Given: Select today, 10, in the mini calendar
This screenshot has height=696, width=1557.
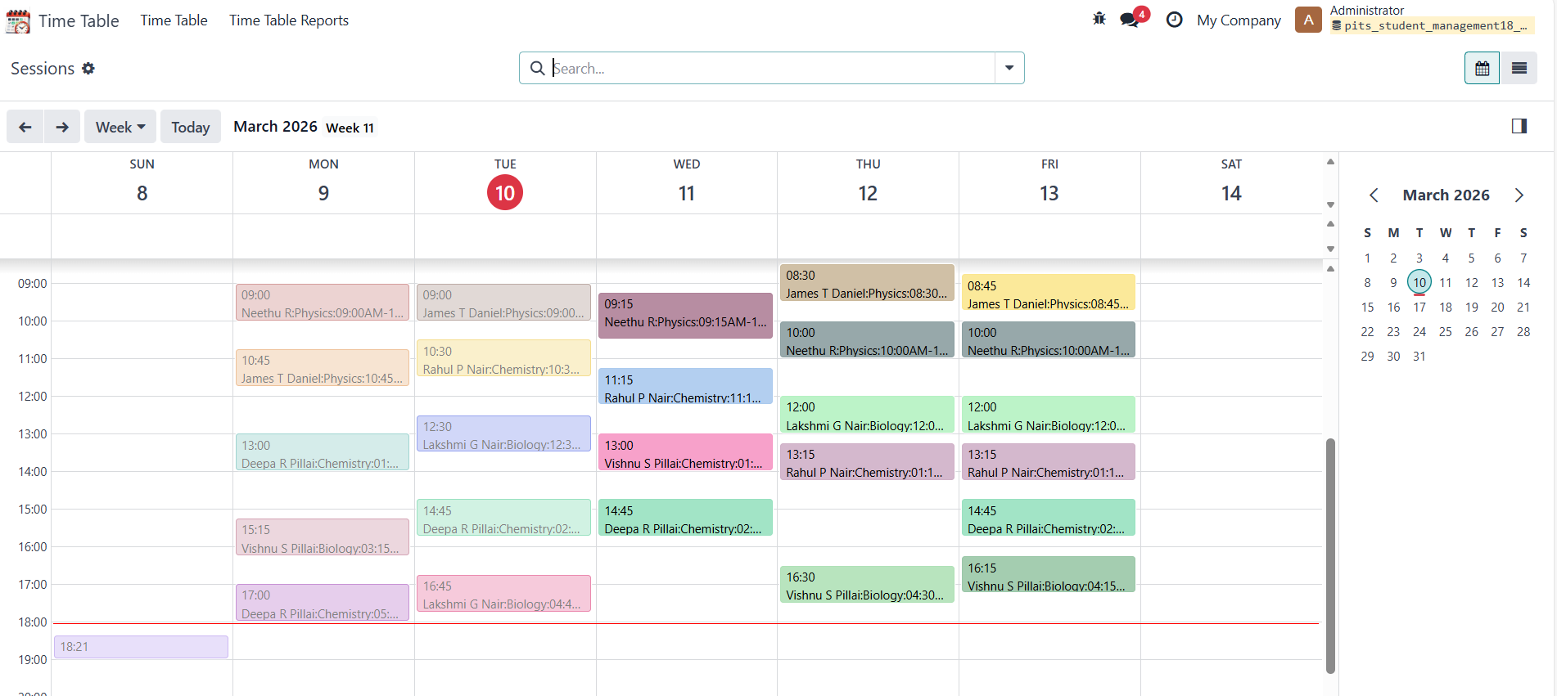Looking at the screenshot, I should click(1419, 282).
